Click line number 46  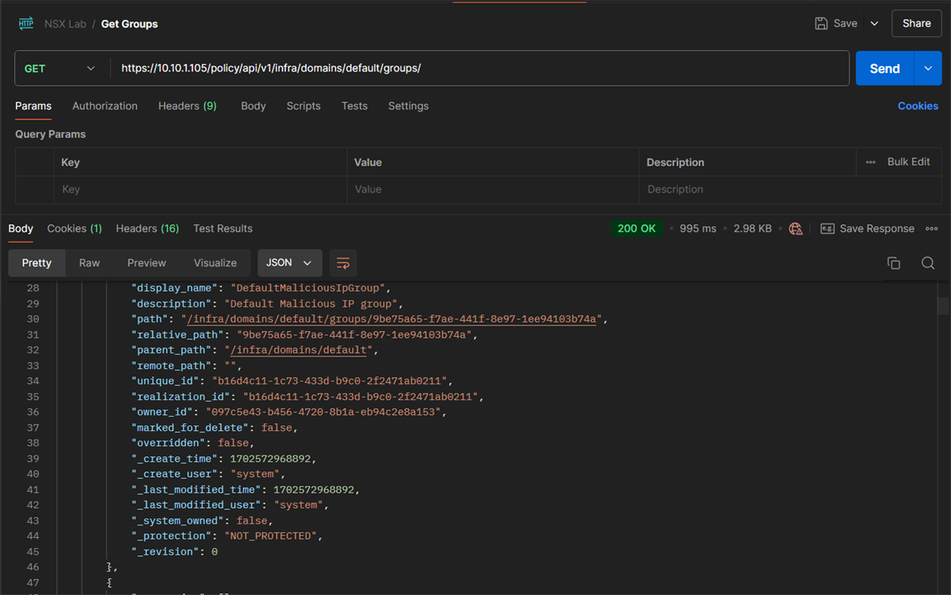[x=32, y=567]
